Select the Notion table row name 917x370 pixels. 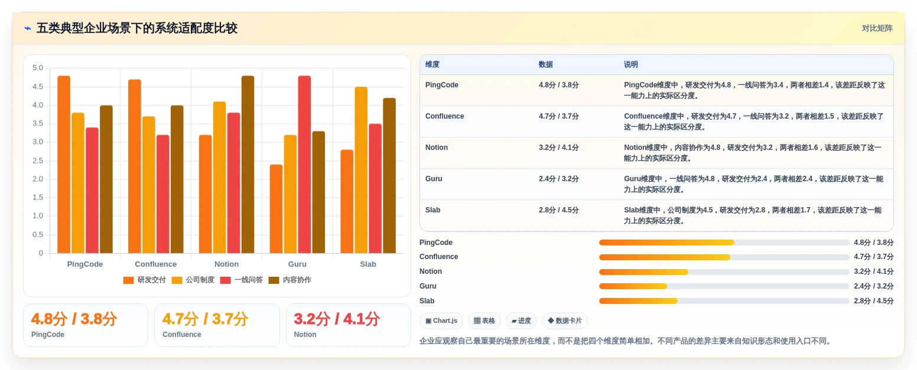pos(437,148)
